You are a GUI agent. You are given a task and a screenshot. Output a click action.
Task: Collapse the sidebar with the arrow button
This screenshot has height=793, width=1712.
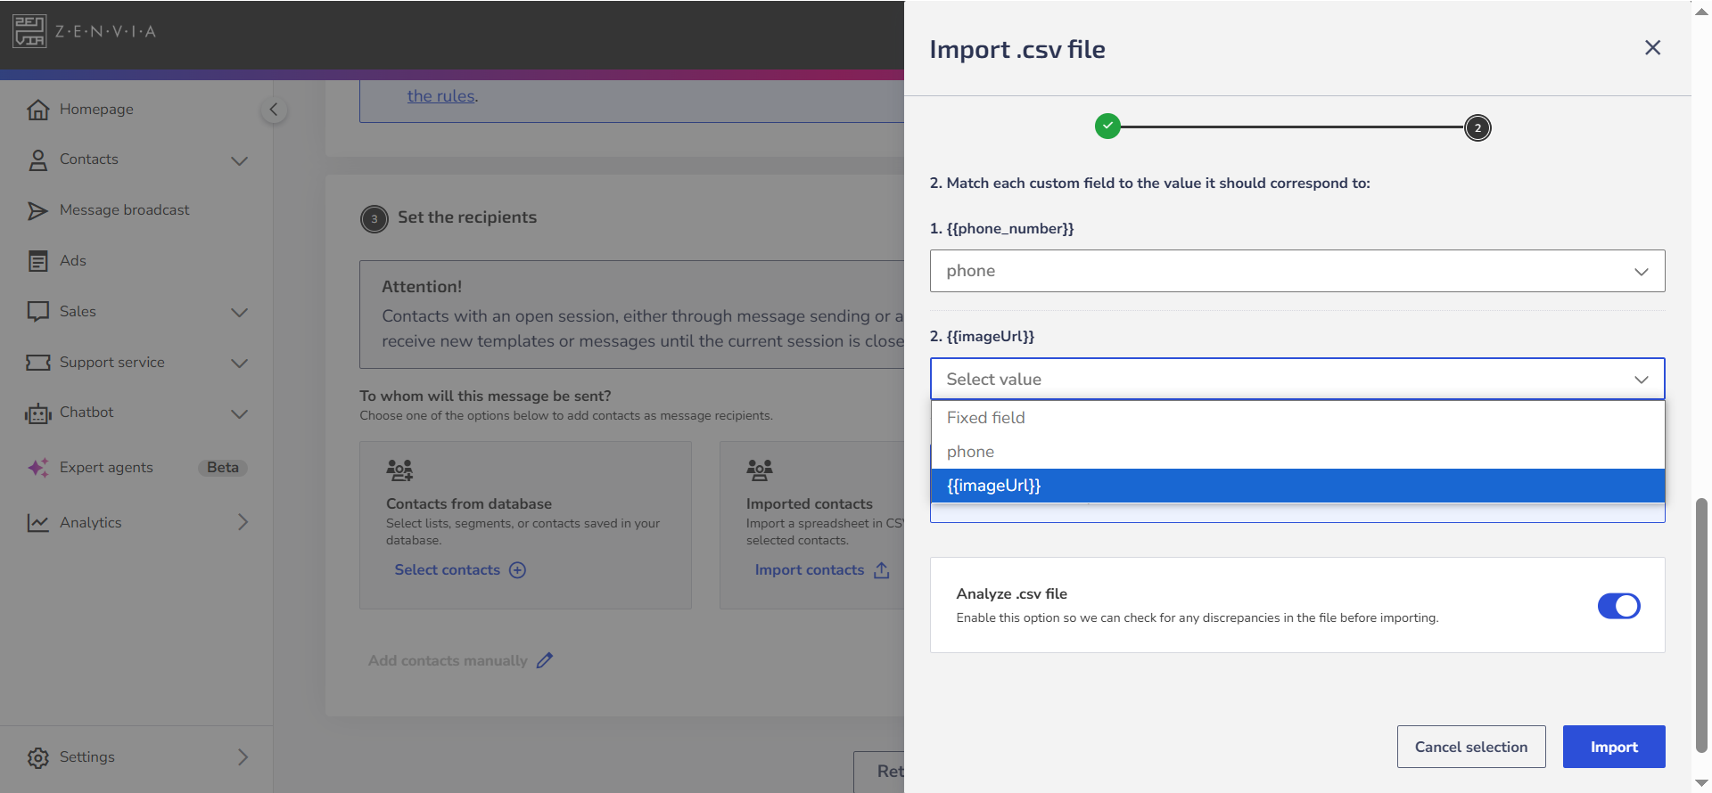point(274,110)
